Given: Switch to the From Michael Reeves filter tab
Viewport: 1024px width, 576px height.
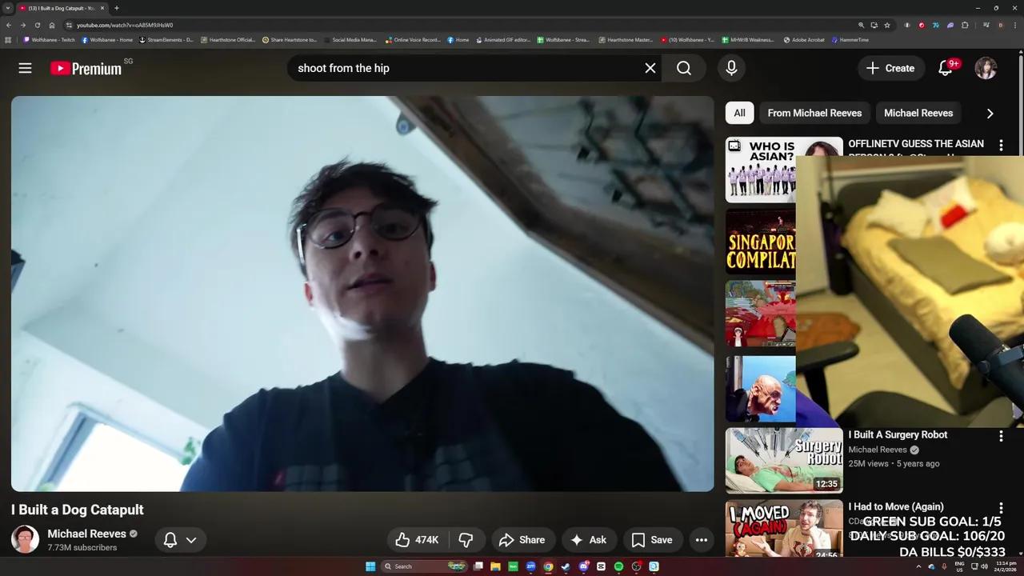Looking at the screenshot, I should point(814,113).
